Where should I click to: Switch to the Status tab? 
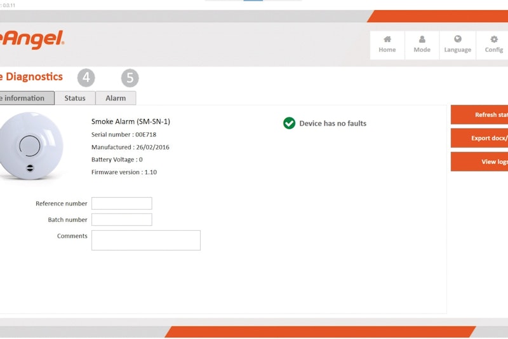(75, 98)
